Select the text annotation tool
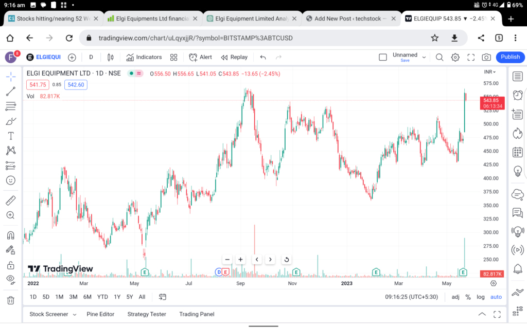The image size is (527, 329). [x=10, y=136]
